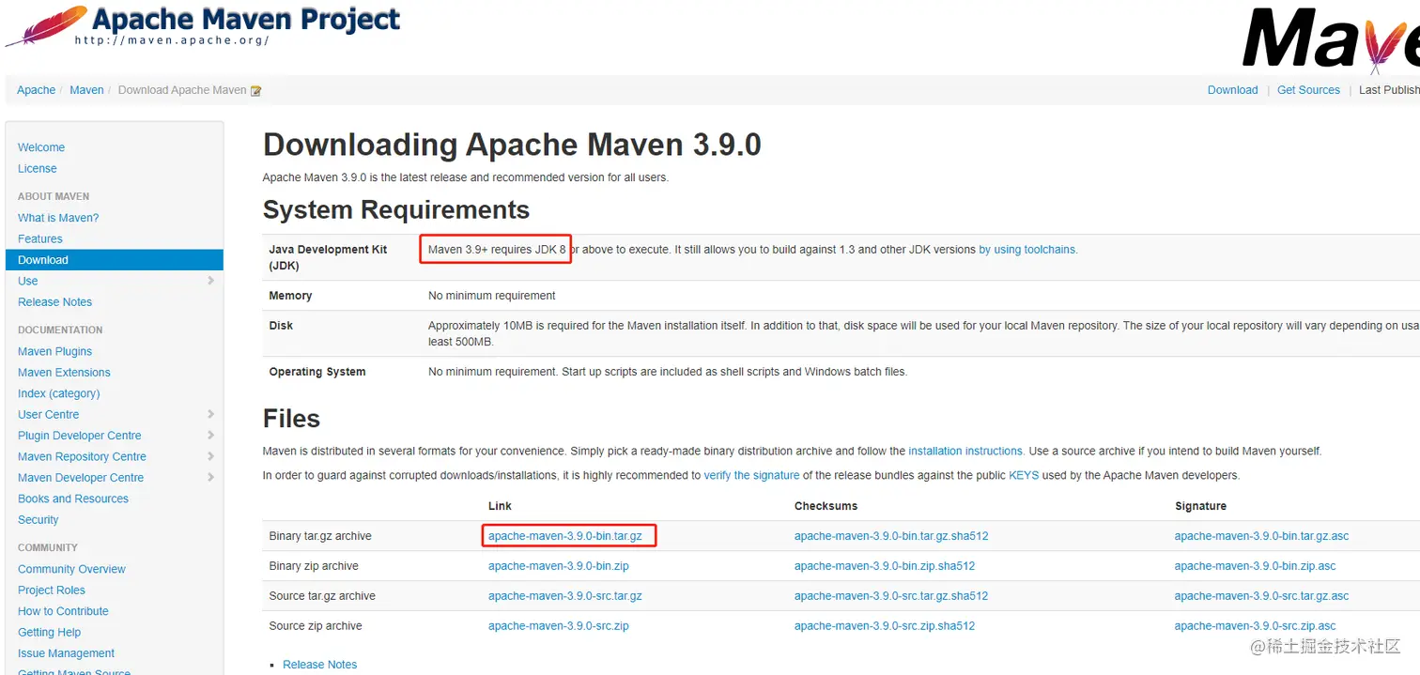Screen dimensions: 1420x675
Task: Open Security sidebar link
Action: coord(39,520)
